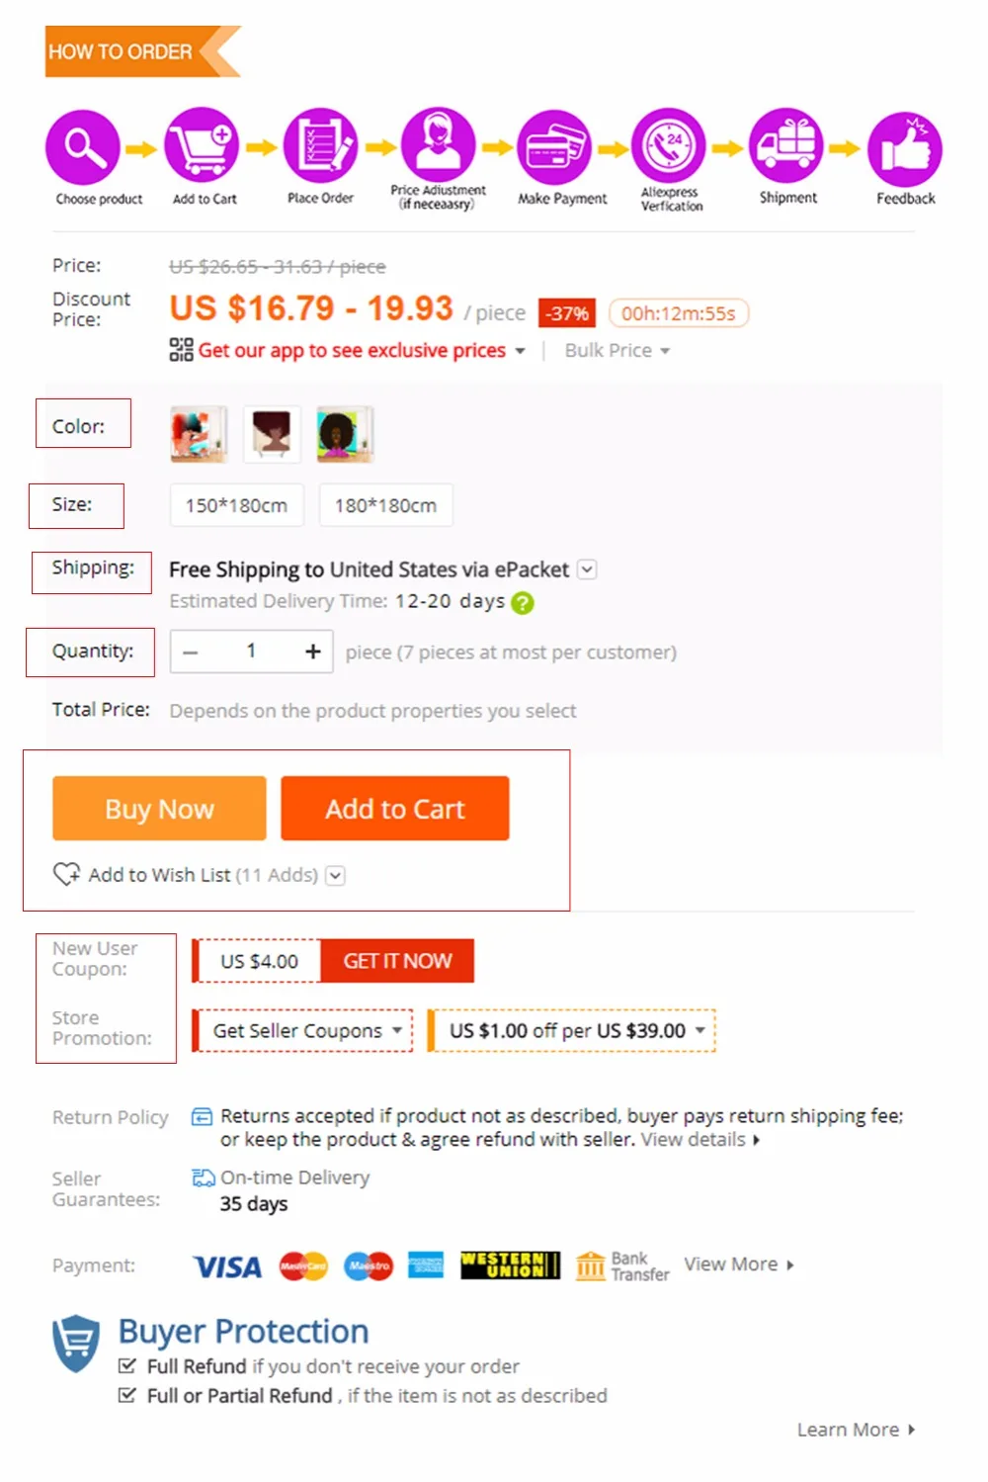Screen dimensions: 988x1482
Task: Click the orange Buy Now button
Action: pyautogui.click(x=159, y=809)
